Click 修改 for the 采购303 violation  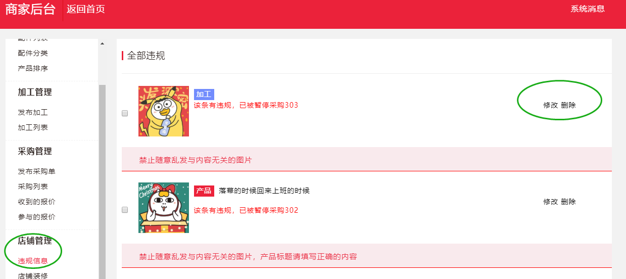coord(551,105)
